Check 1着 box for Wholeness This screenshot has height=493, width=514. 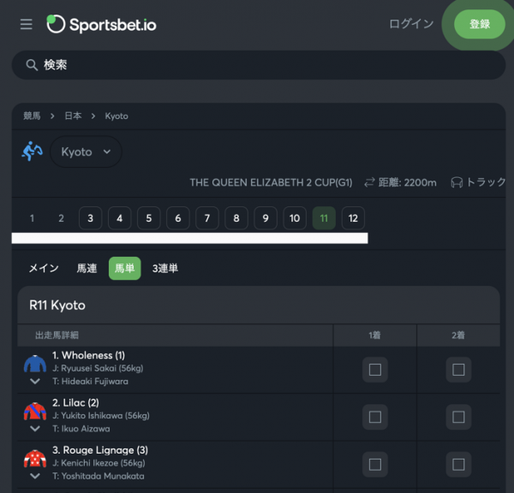pos(375,370)
